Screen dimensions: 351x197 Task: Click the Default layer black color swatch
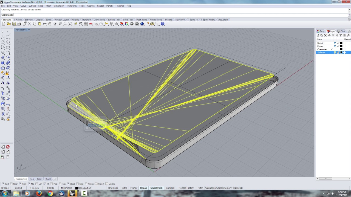tap(341, 43)
